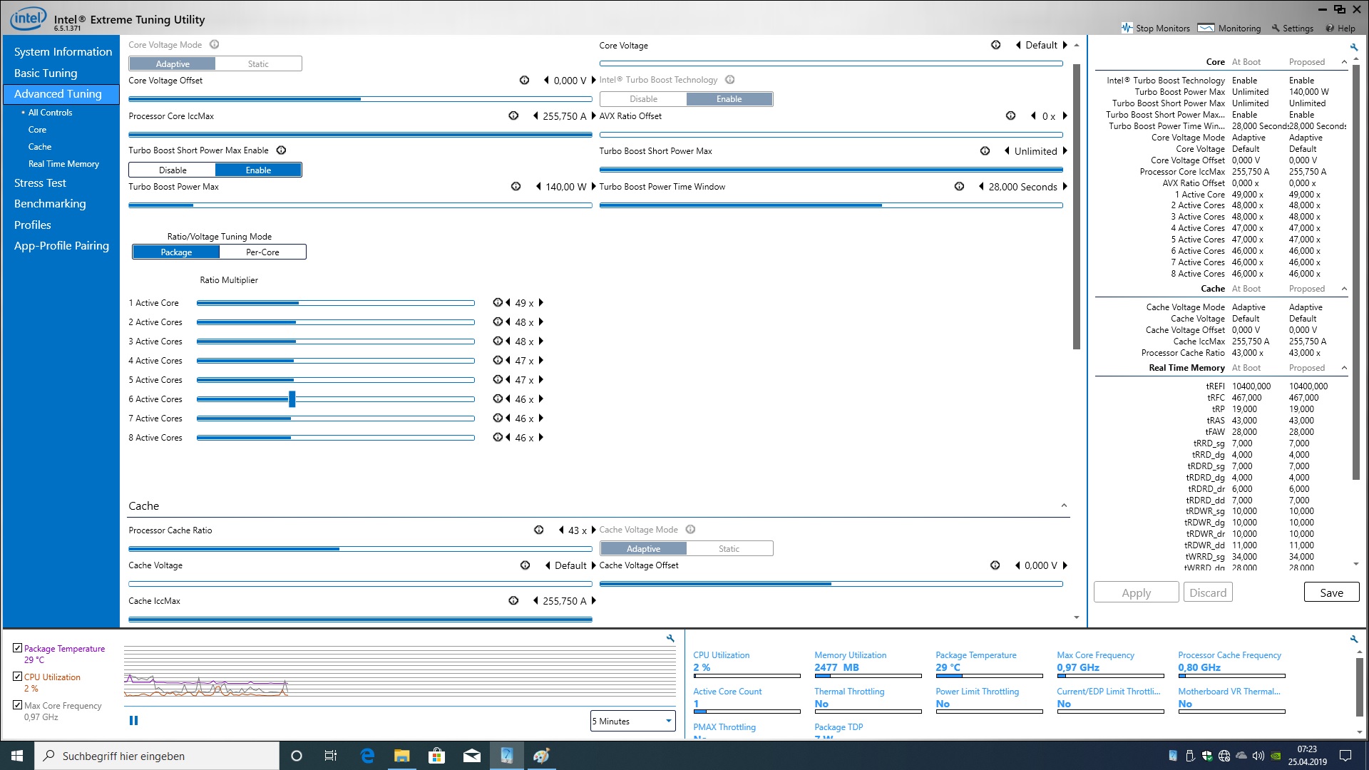Select Static cache voltage mode

[729, 549]
